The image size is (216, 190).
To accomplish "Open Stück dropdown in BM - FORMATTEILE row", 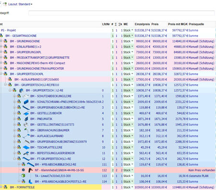I will click(132, 187).
